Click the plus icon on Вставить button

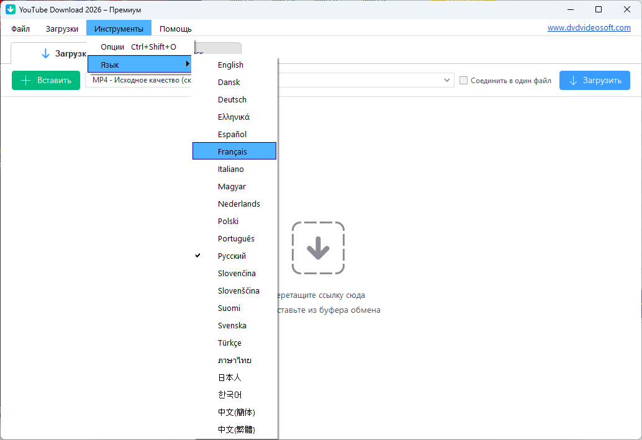tap(25, 81)
